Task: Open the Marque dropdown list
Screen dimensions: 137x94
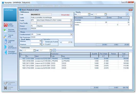Action: pos(71,26)
